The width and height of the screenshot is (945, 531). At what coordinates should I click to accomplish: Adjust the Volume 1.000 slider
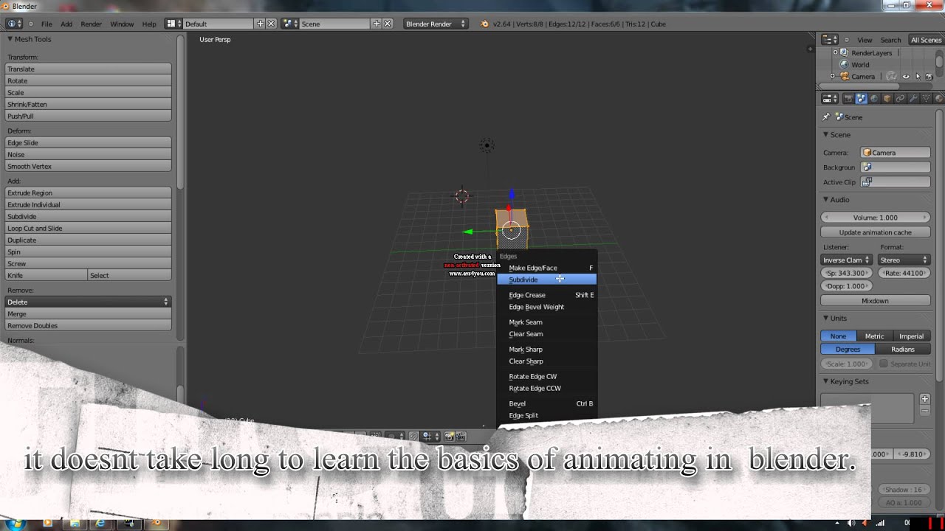pos(876,218)
